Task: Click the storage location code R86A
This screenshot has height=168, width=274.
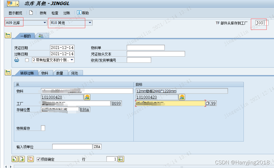Action: pyautogui.click(x=85, y=109)
